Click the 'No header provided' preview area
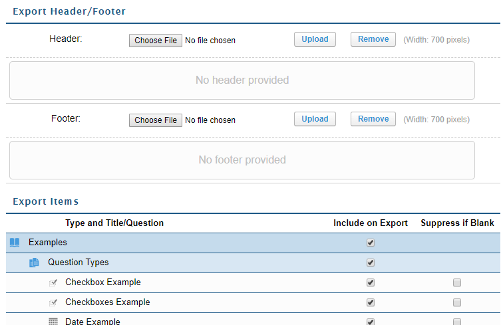501x325 pixels. pos(242,80)
